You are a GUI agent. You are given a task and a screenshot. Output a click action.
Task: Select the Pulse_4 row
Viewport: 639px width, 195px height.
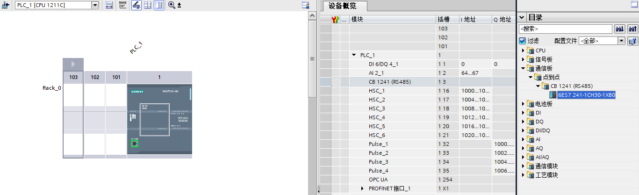[x=418, y=171]
